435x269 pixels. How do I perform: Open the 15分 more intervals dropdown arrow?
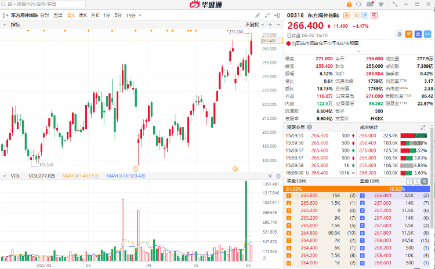(140, 16)
